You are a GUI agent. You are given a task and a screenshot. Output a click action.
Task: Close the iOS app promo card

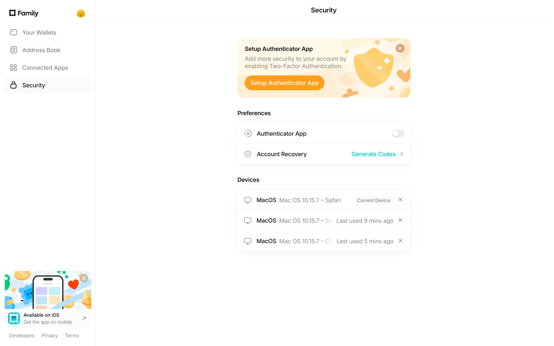(84, 278)
